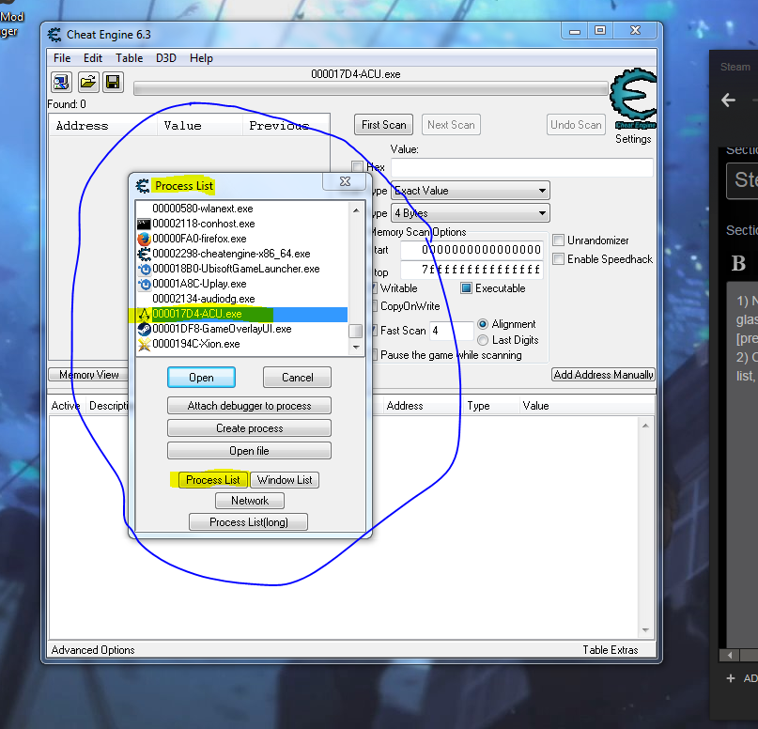Image resolution: width=758 pixels, height=729 pixels.
Task: Open the Edit menu
Action: (x=93, y=58)
